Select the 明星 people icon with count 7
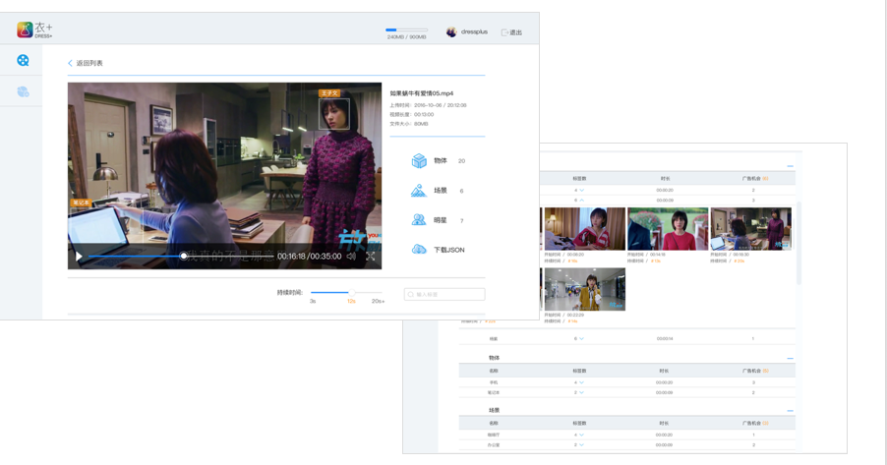The width and height of the screenshot is (887, 465). click(419, 220)
